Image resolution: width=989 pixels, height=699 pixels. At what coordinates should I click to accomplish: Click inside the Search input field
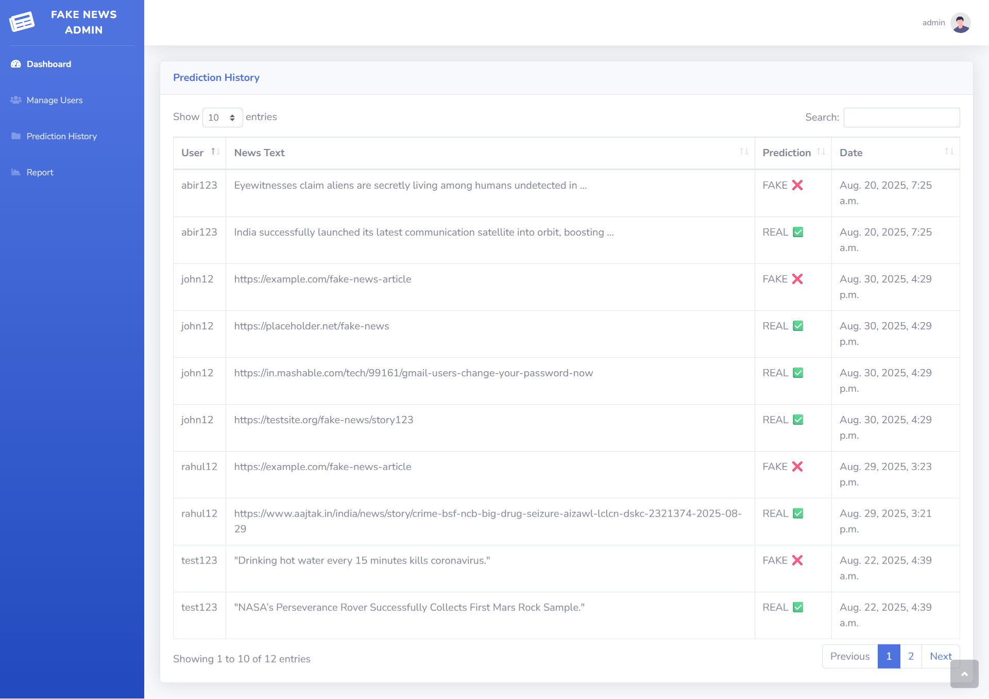[x=901, y=117]
